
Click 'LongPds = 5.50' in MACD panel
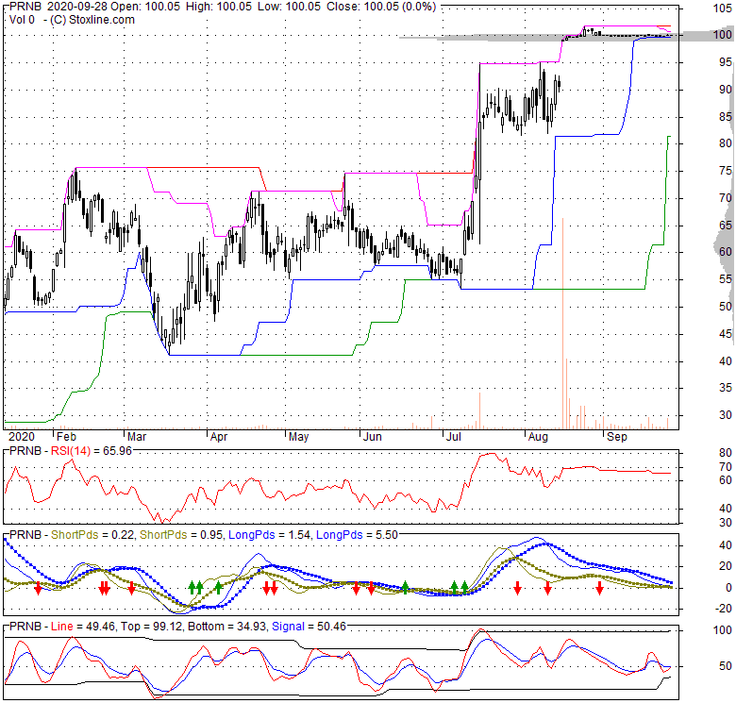tap(358, 535)
